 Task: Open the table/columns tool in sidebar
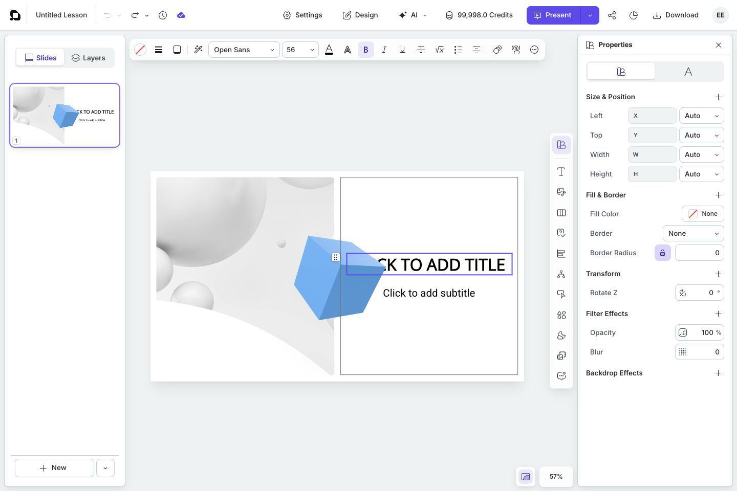[x=561, y=213]
